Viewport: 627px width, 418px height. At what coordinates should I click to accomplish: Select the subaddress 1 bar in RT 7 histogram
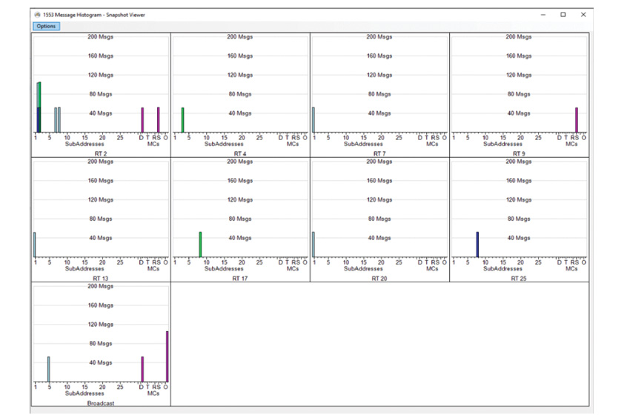tap(313, 119)
